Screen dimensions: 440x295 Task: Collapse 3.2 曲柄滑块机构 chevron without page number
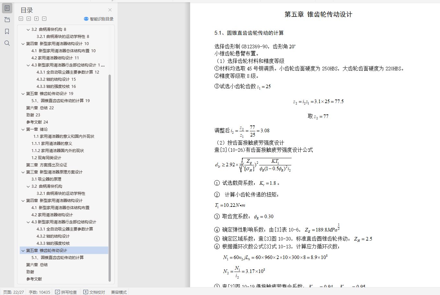click(28, 186)
